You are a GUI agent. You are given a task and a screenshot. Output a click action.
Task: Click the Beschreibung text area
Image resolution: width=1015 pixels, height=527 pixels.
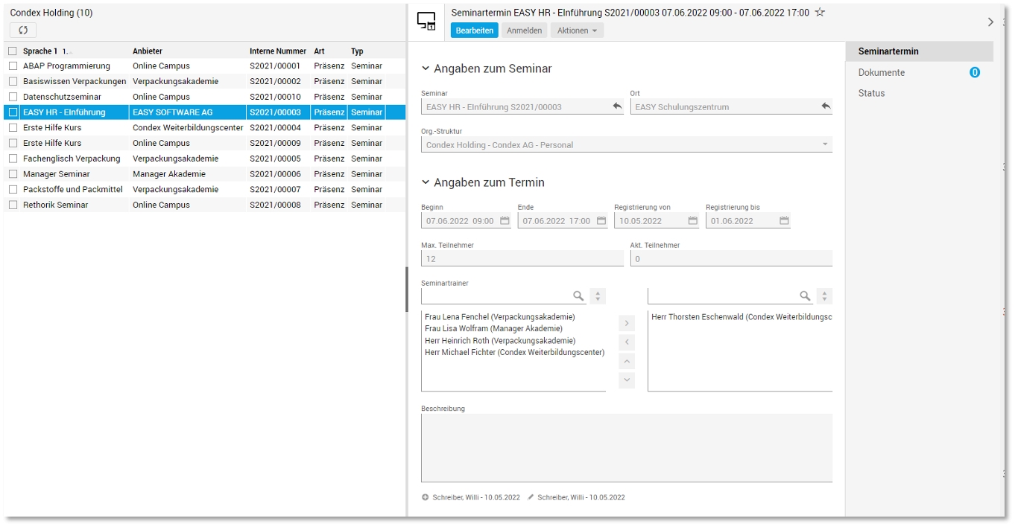click(626, 448)
